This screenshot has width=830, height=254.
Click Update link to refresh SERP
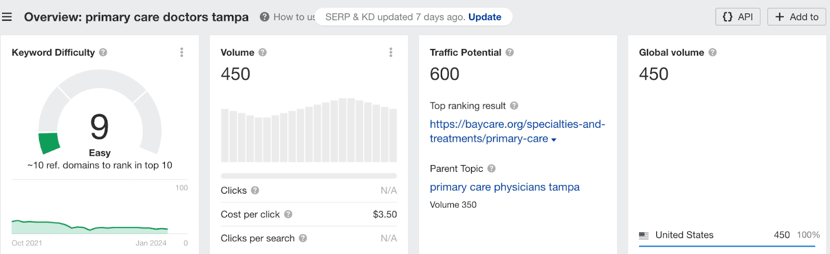(485, 17)
